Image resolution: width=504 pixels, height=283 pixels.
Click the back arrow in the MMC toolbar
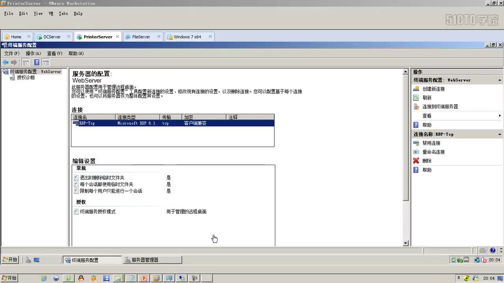pyautogui.click(x=6, y=62)
